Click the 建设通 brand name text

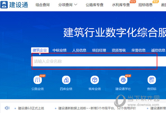pos(19,5)
